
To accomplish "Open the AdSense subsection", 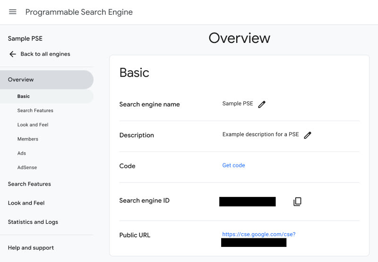I will pos(27,167).
